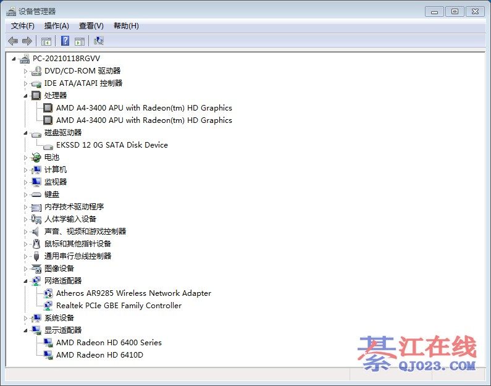Collapse the 显示适配器 node
The width and height of the screenshot is (491, 386).
coord(26,330)
